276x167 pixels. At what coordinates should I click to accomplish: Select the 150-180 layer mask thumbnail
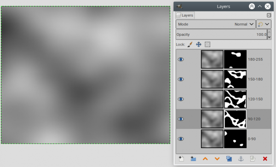coord(236,79)
